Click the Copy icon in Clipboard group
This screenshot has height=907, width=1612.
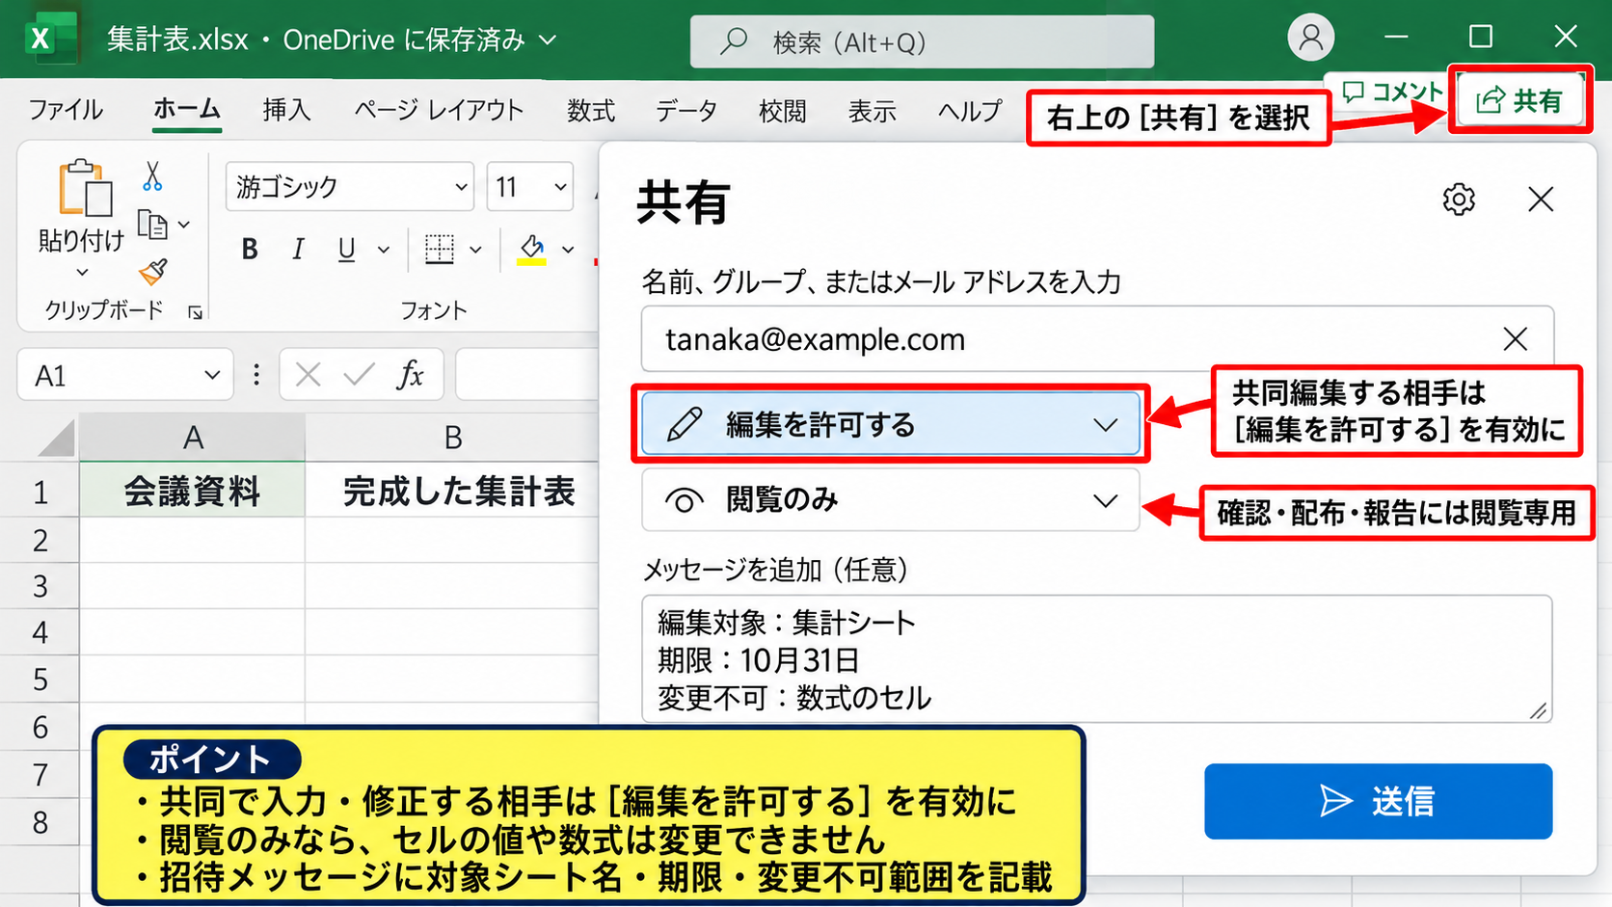[x=152, y=225]
